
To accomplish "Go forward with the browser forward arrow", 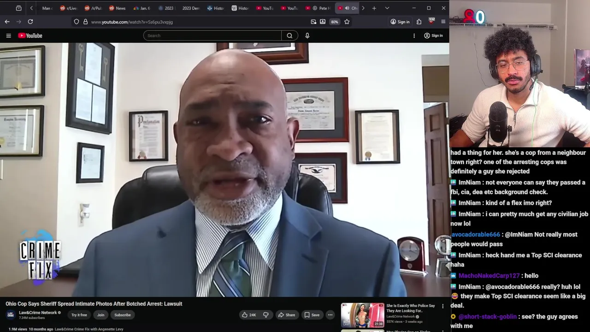I will pos(19,22).
